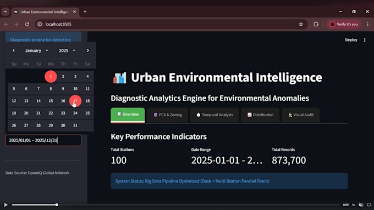Click the buildings icon beside the page title

(119, 78)
